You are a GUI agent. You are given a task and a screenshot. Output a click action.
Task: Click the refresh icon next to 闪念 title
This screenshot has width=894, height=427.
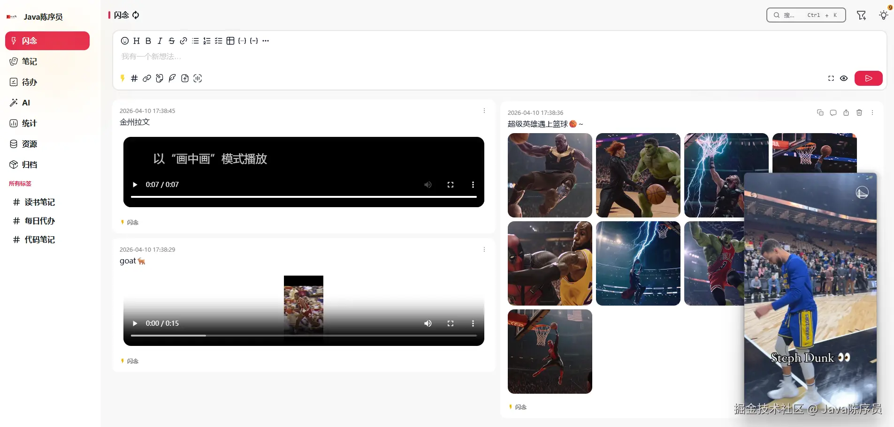click(136, 15)
